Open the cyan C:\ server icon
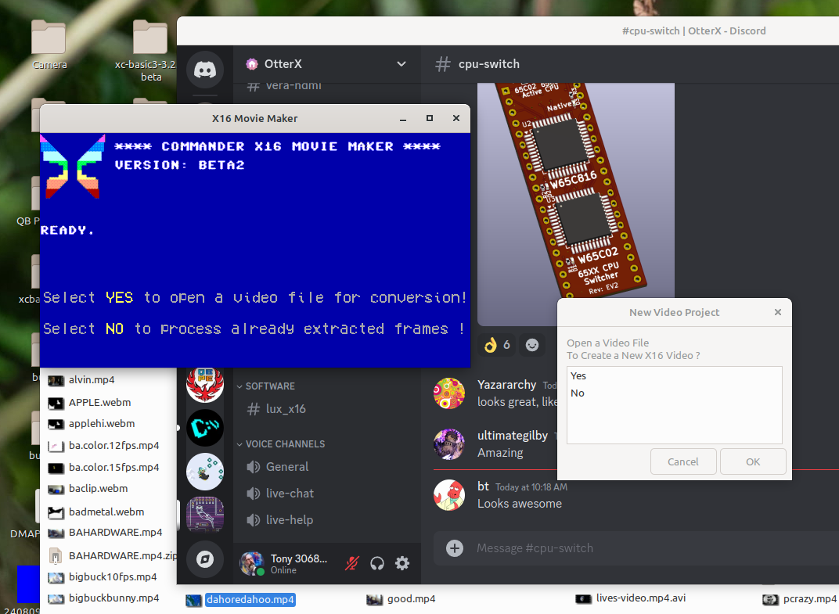839x614 pixels. [205, 428]
